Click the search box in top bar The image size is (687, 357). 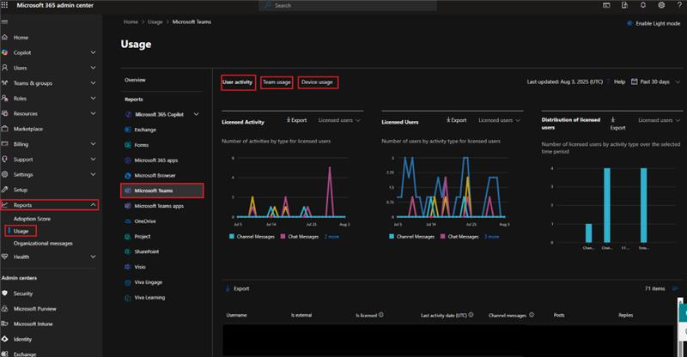pyautogui.click(x=348, y=5)
